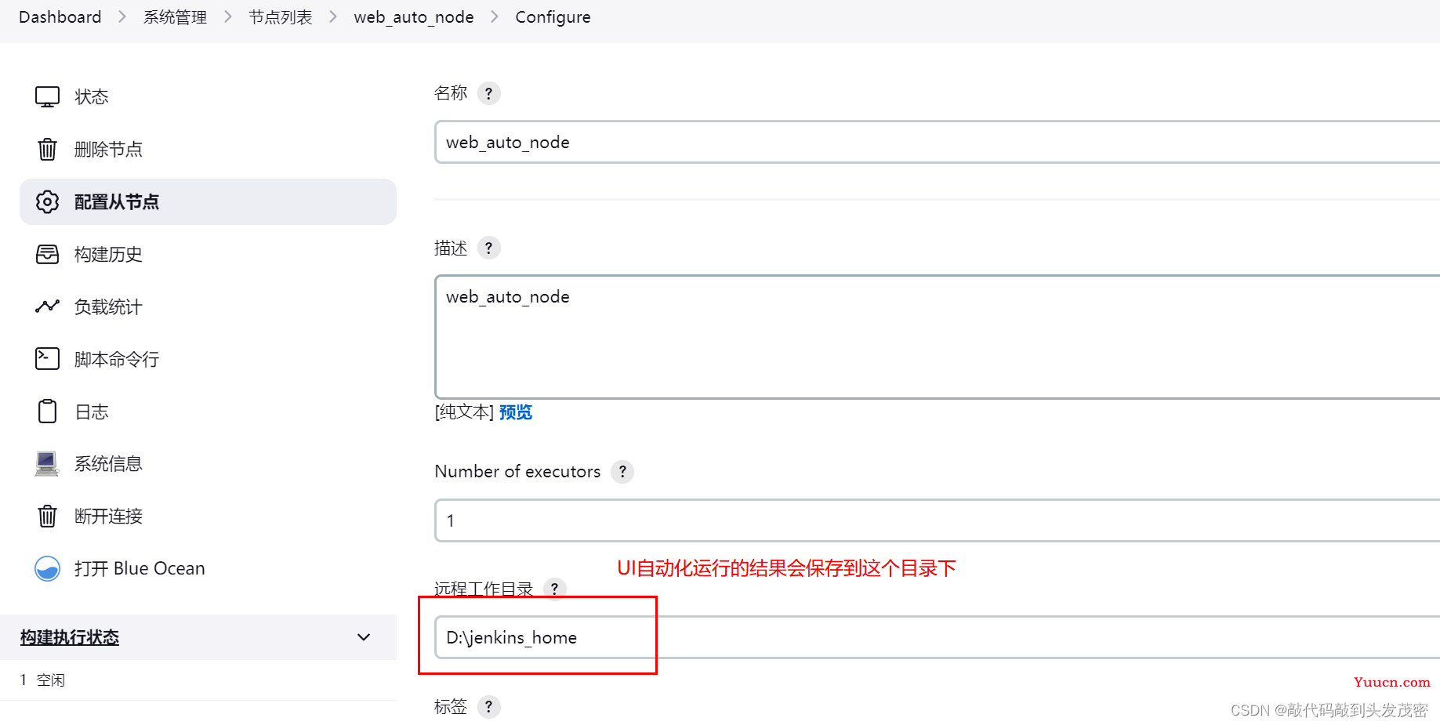Image resolution: width=1440 pixels, height=725 pixels.
Task: Select 删除节点 in the sidebar
Action: [208, 149]
